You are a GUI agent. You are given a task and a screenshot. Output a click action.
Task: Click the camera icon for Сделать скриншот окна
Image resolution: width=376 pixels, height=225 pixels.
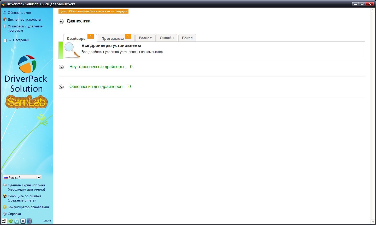tap(5, 185)
